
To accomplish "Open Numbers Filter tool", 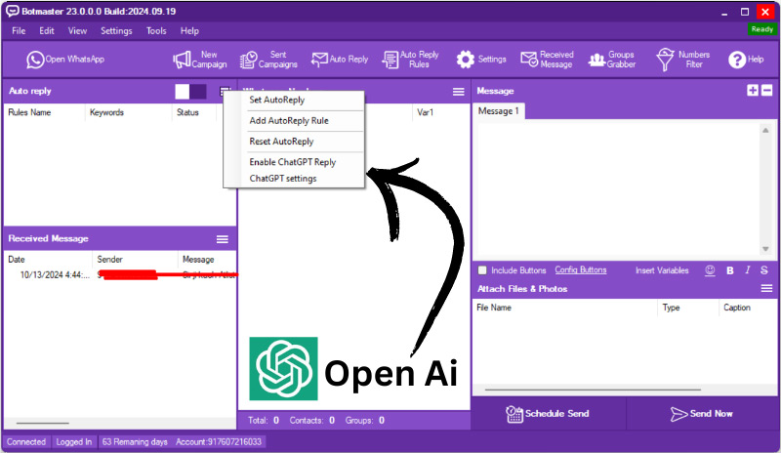I will (682, 60).
